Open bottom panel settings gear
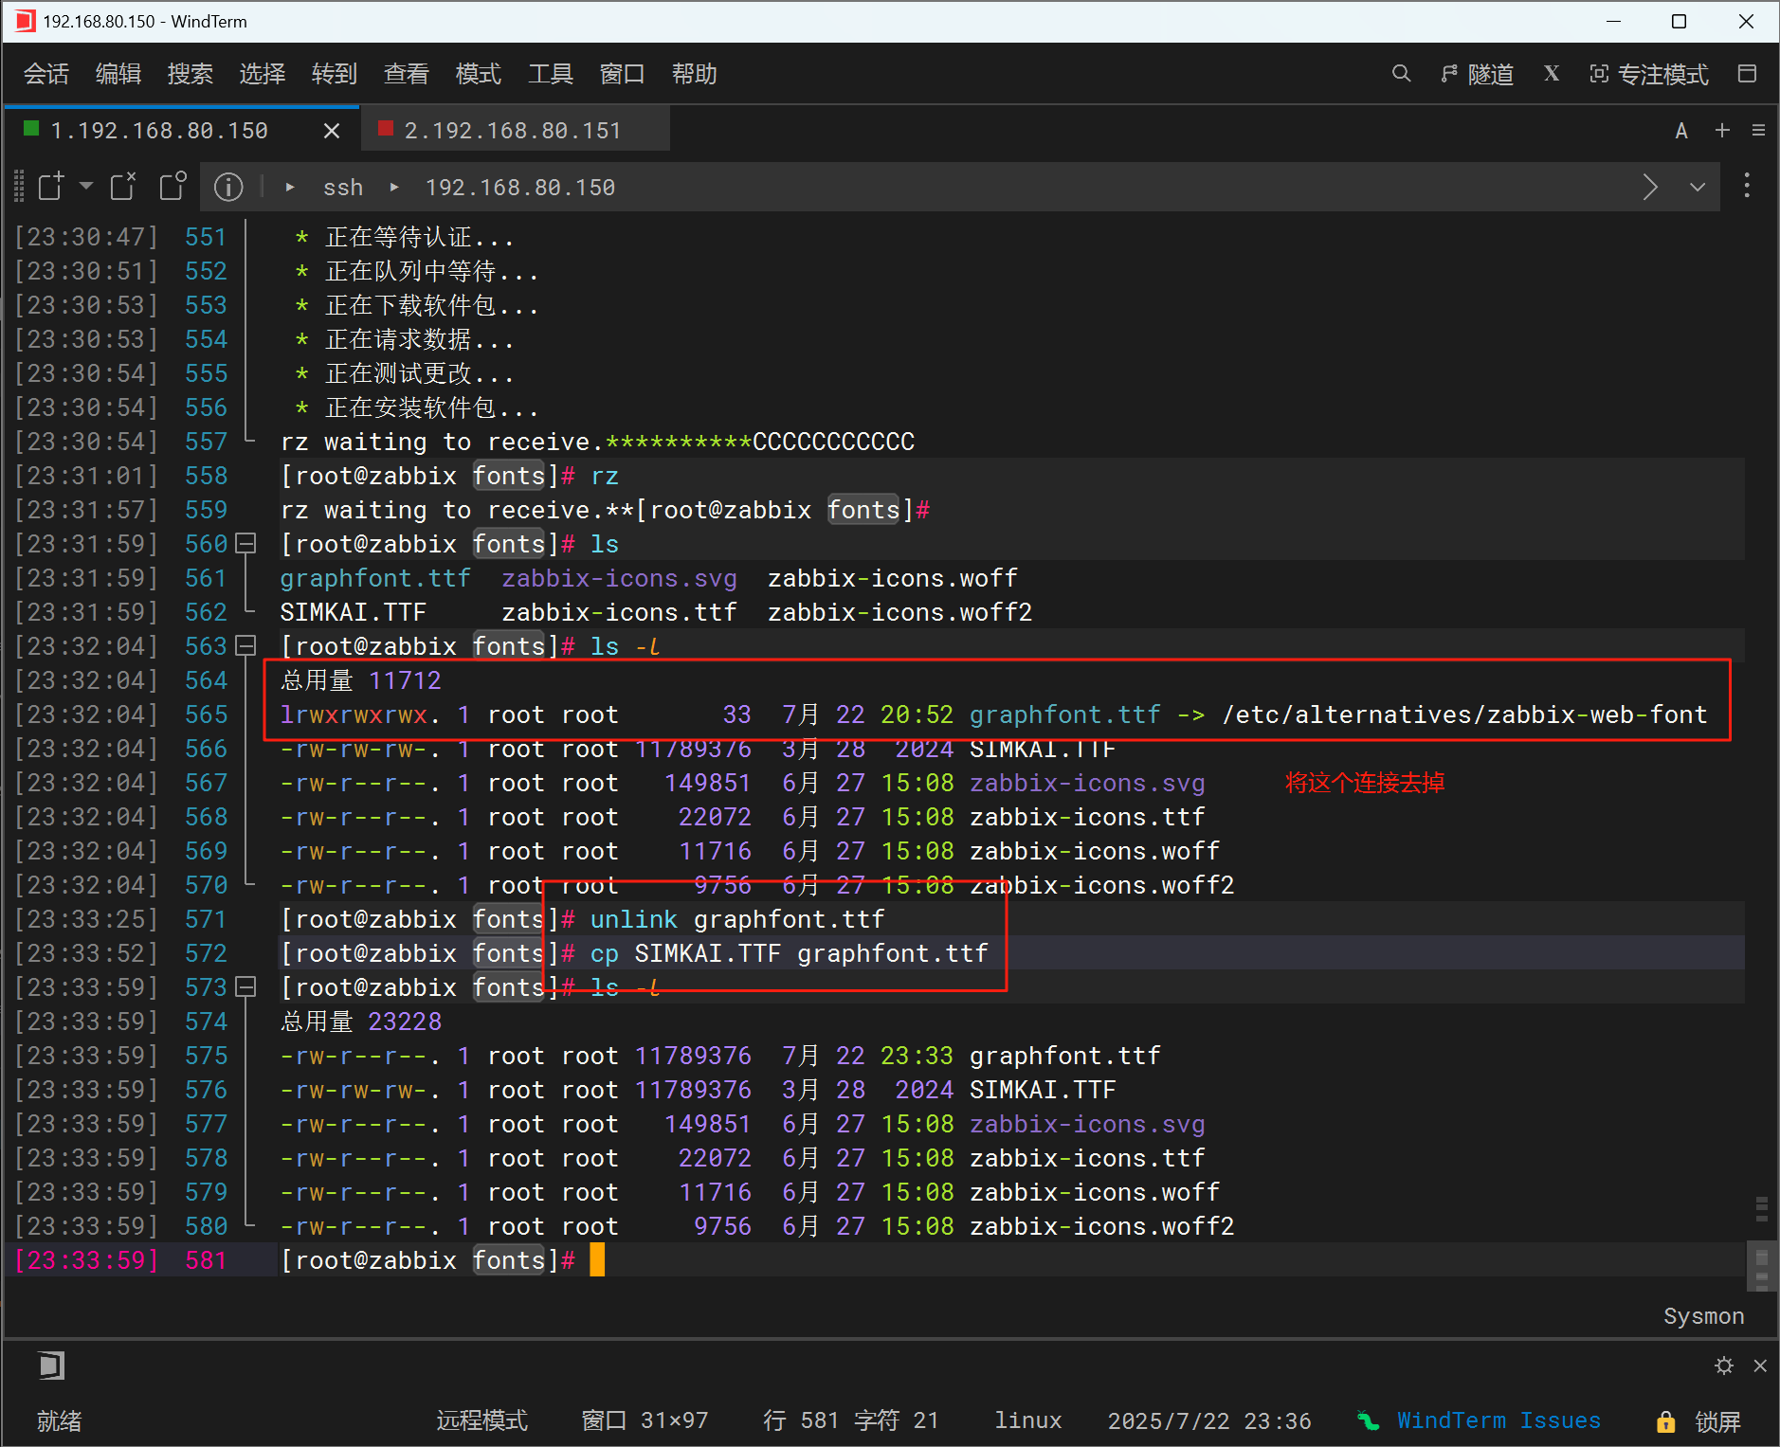 [1724, 1366]
